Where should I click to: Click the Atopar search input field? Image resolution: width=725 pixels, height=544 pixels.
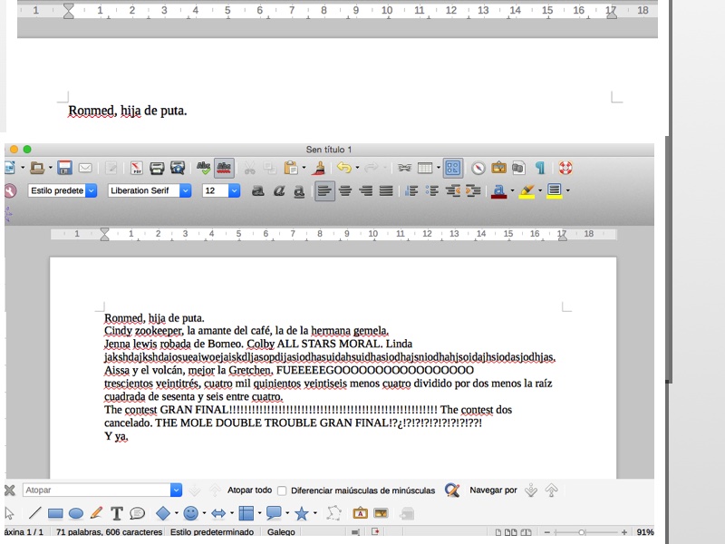(95, 491)
